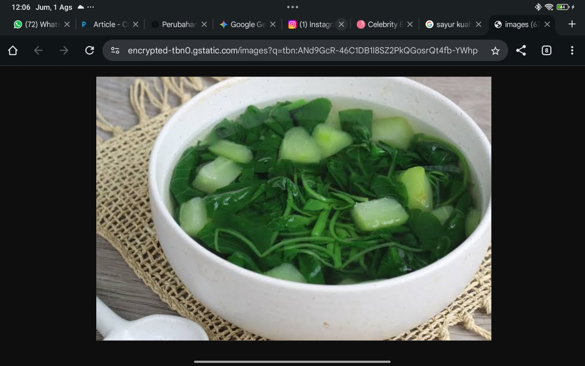Switch to the WhatsApp tab
Viewport: 585px width, 366px height.
click(x=37, y=24)
